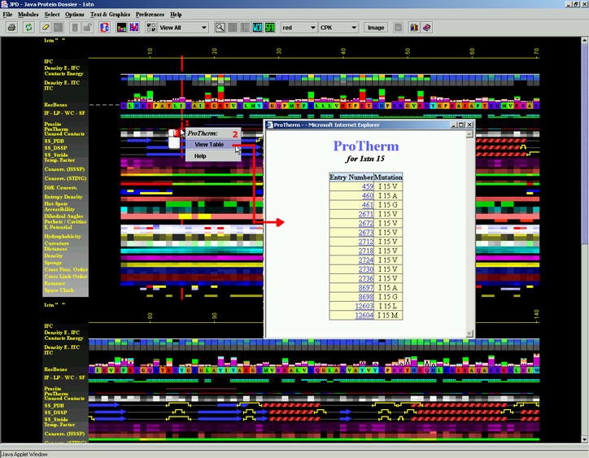Click the grey grid icon after the magnifier

(233, 28)
